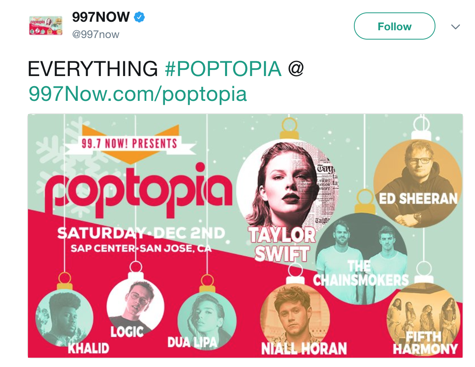
Task: Click the 997NOW display name
Action: click(x=101, y=17)
